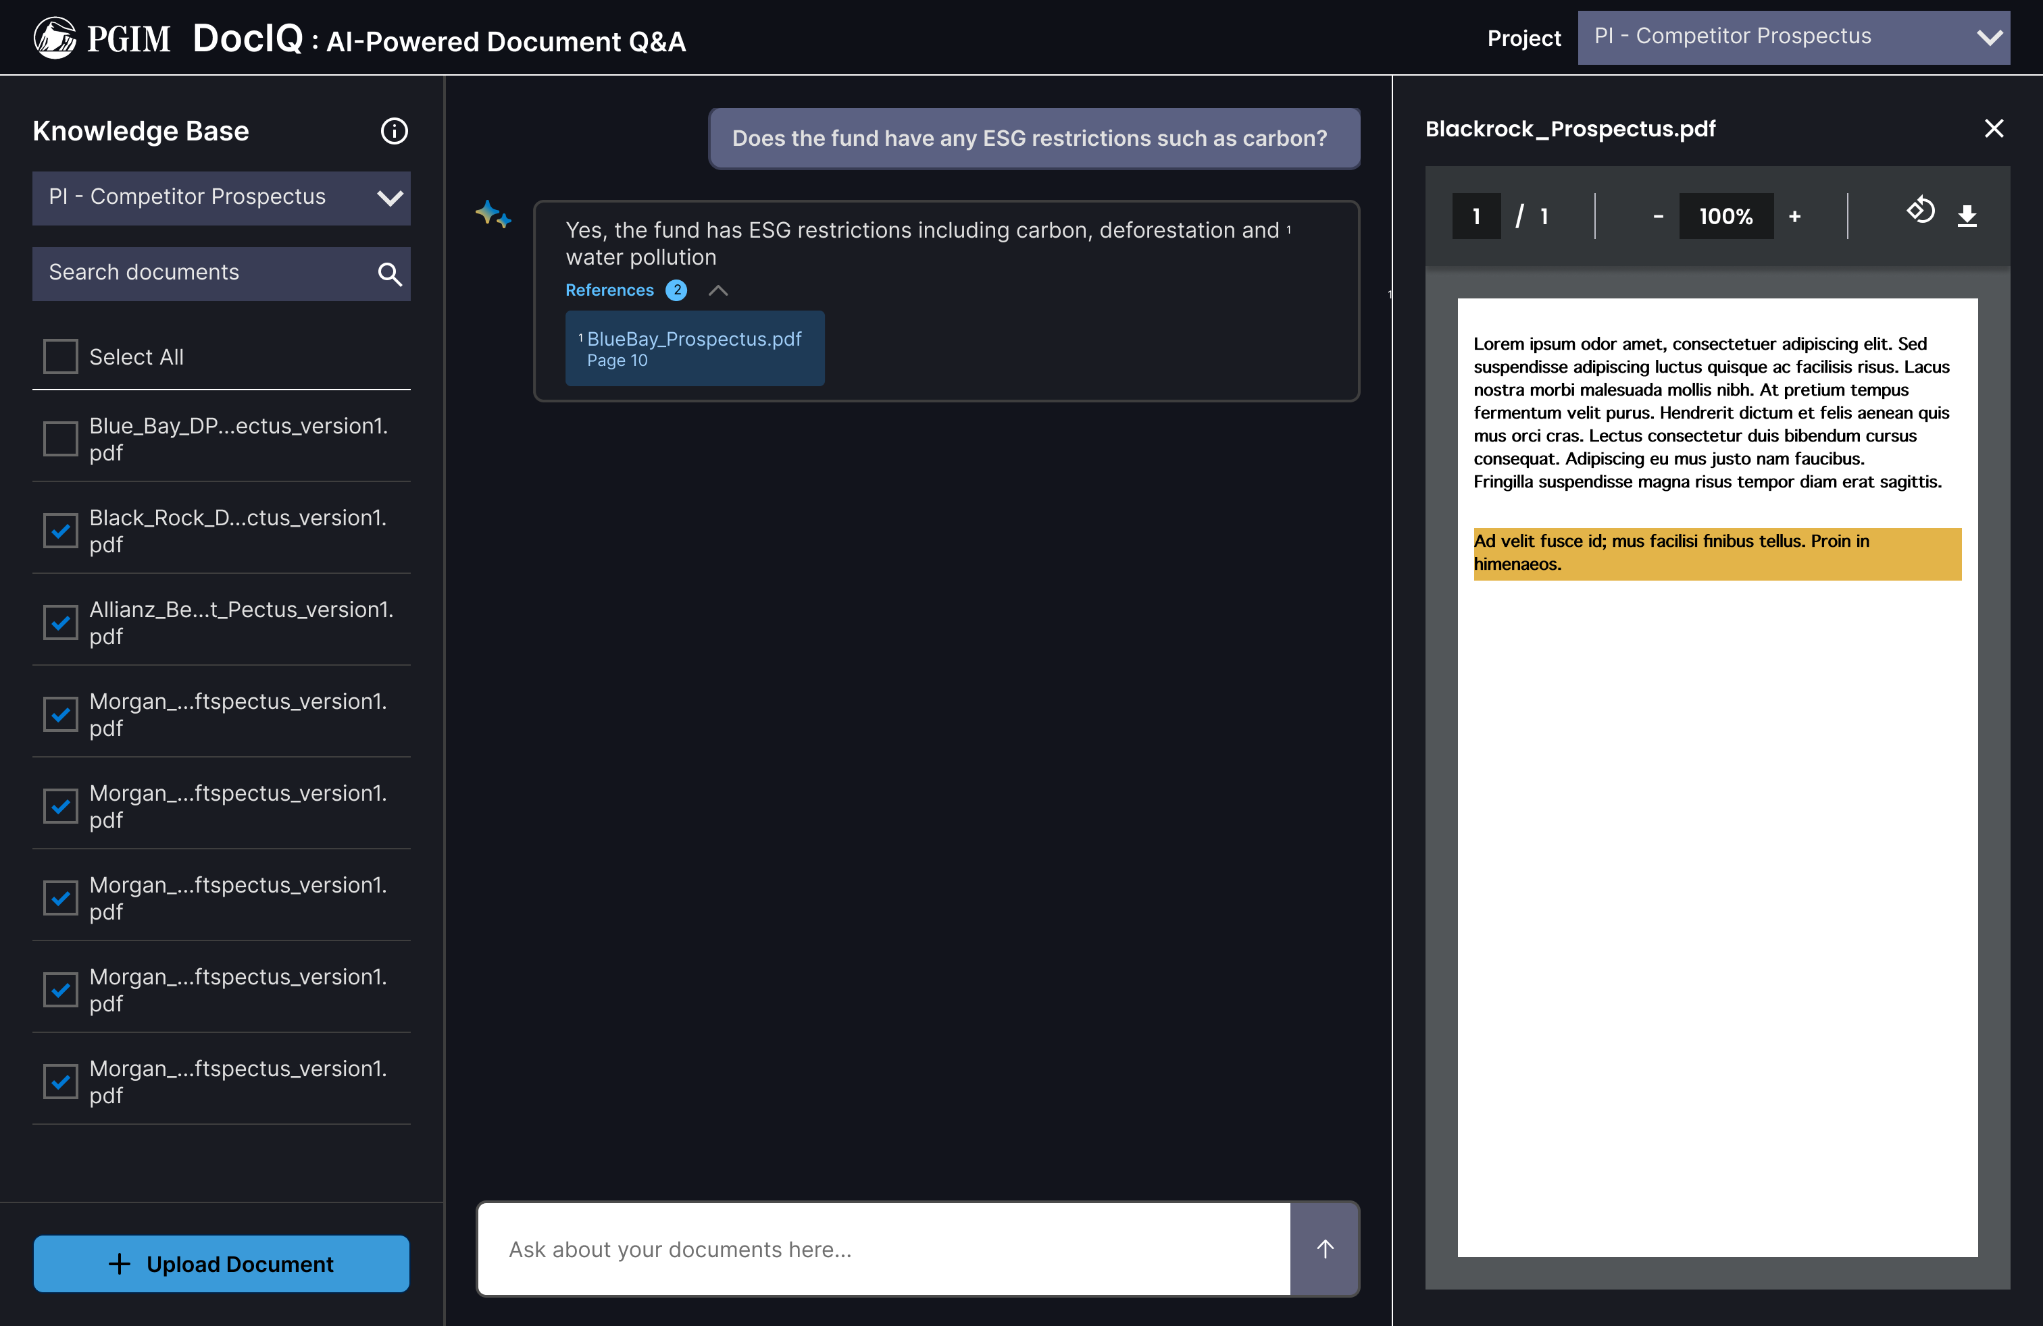Click Black_Rock_D...ctus_version1.pdf filename
The image size is (2043, 1326).
238,531
